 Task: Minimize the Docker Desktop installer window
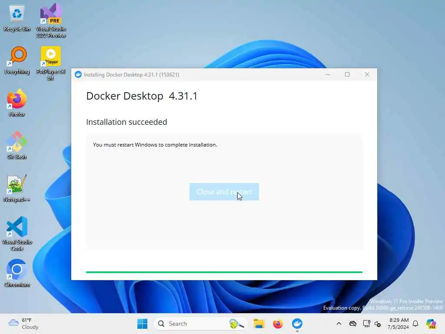pyautogui.click(x=328, y=74)
